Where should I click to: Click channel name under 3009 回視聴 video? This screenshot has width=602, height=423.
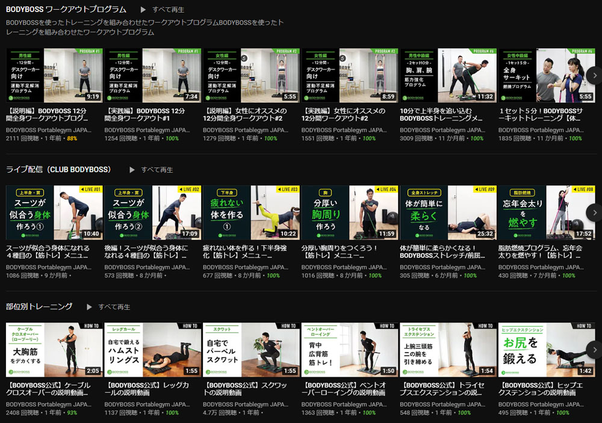coord(442,130)
